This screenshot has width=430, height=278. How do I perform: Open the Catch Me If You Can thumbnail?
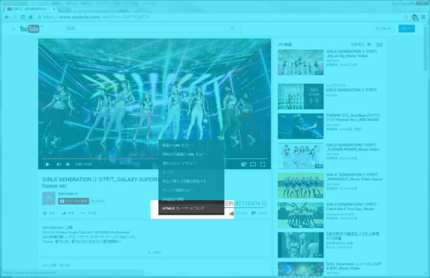[300, 215]
